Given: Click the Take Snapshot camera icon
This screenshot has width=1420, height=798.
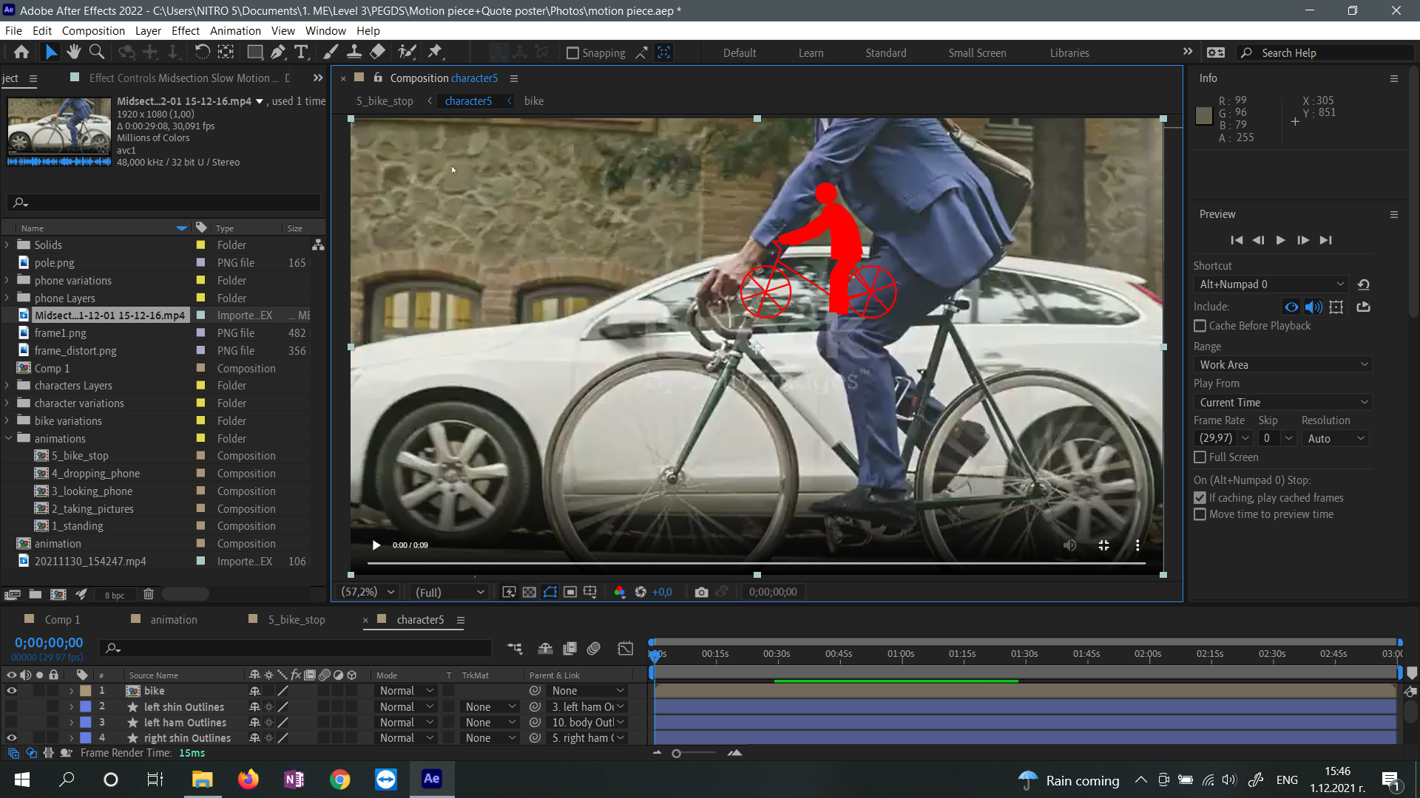Looking at the screenshot, I should coord(701,592).
